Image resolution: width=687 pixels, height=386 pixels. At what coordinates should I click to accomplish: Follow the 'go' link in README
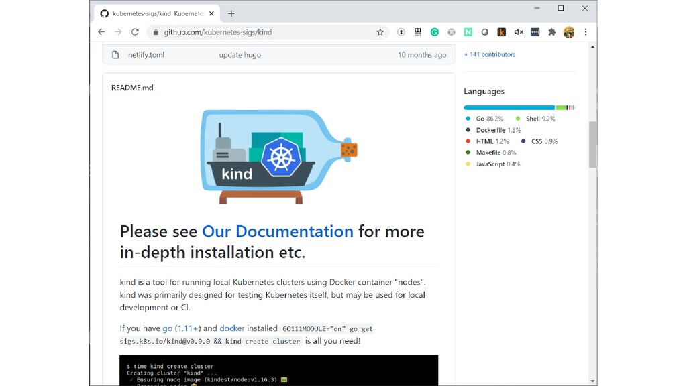tap(167, 328)
